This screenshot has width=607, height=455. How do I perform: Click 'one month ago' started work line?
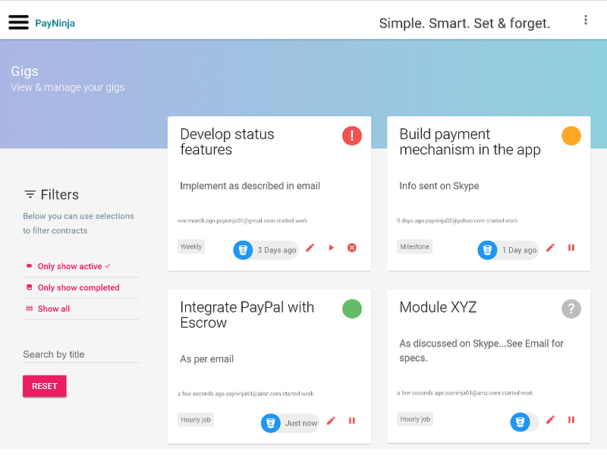pos(242,221)
